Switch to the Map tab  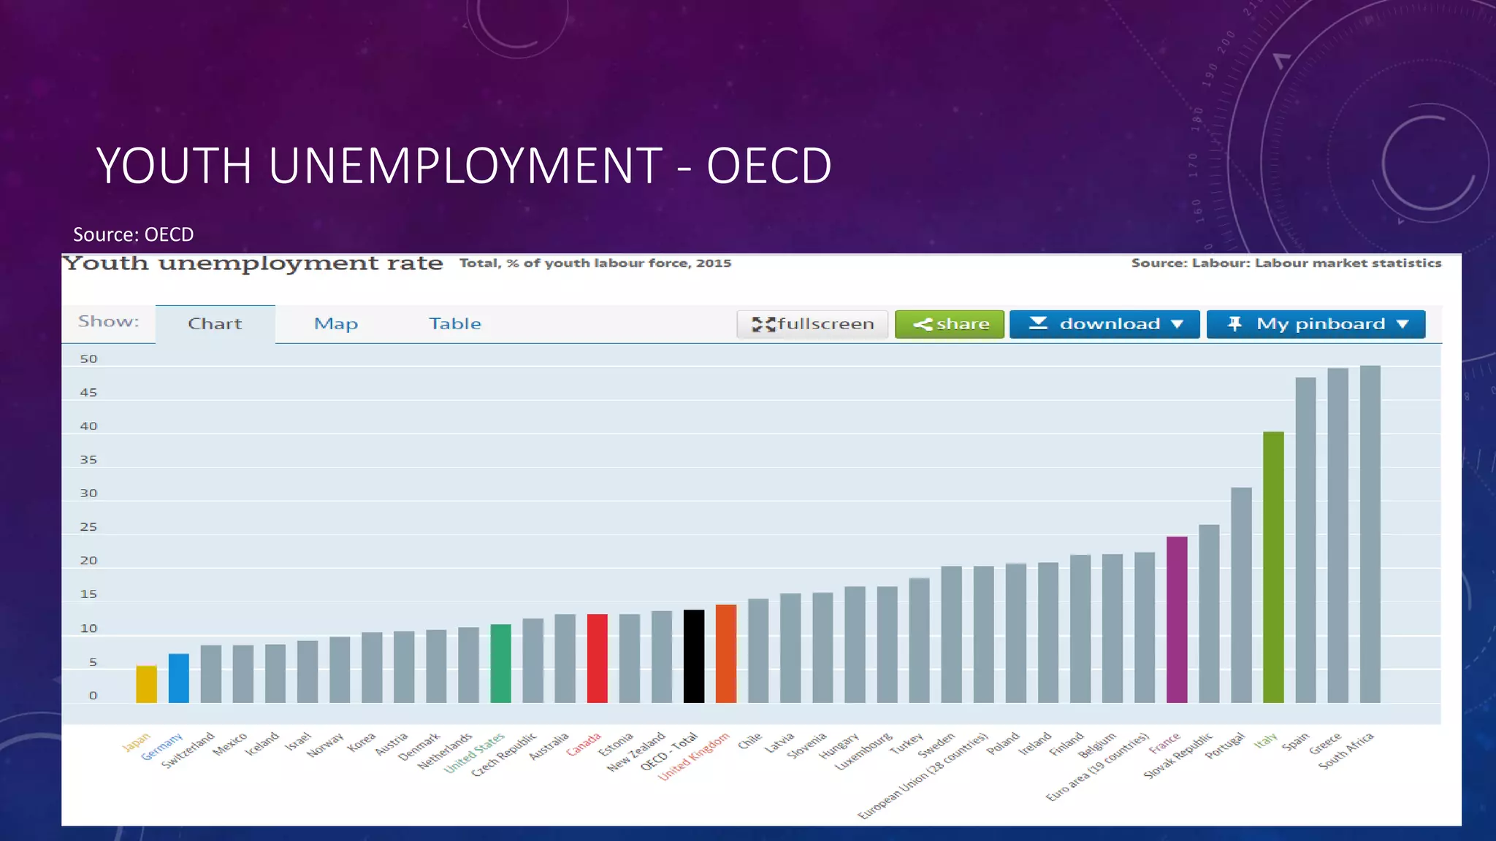coord(336,323)
